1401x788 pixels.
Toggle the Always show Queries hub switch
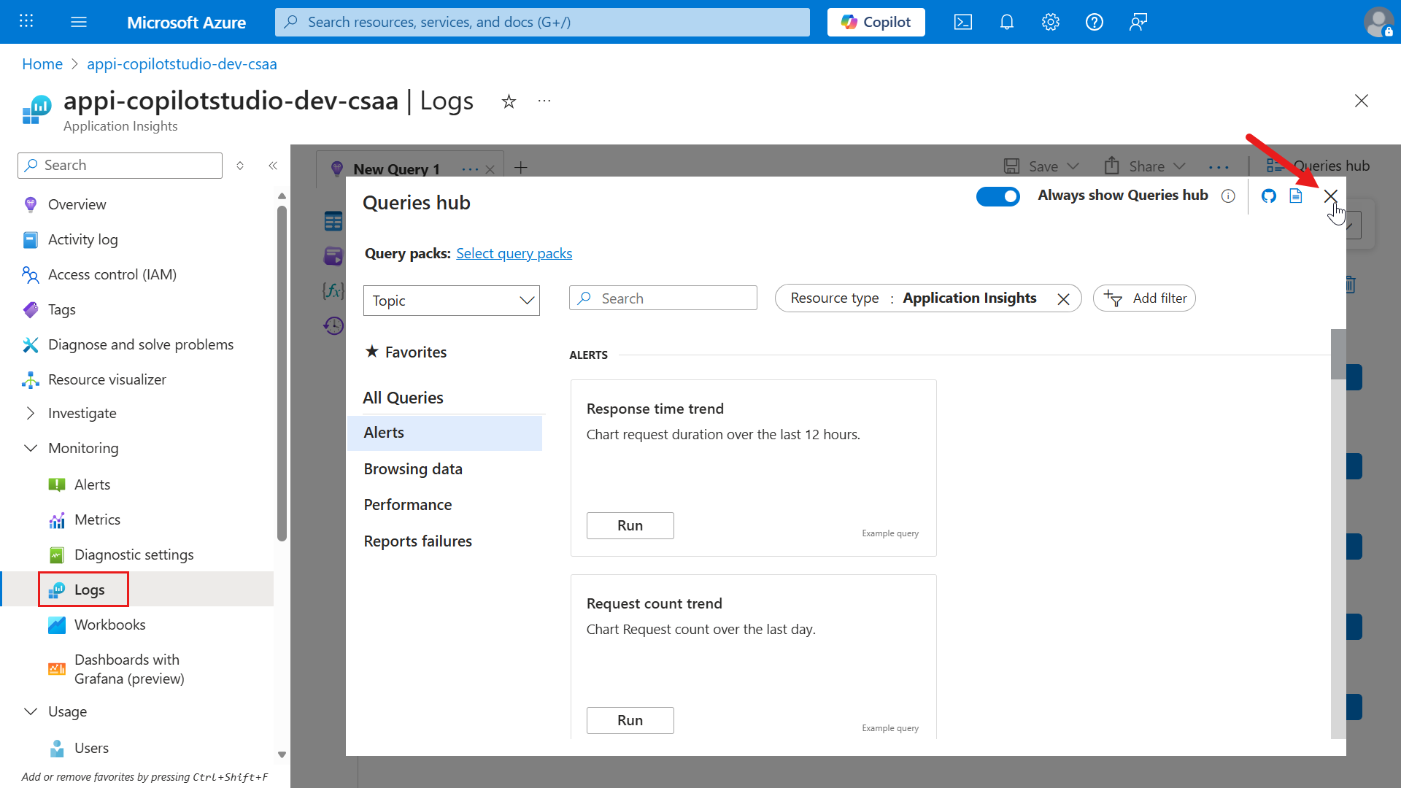[x=997, y=196]
